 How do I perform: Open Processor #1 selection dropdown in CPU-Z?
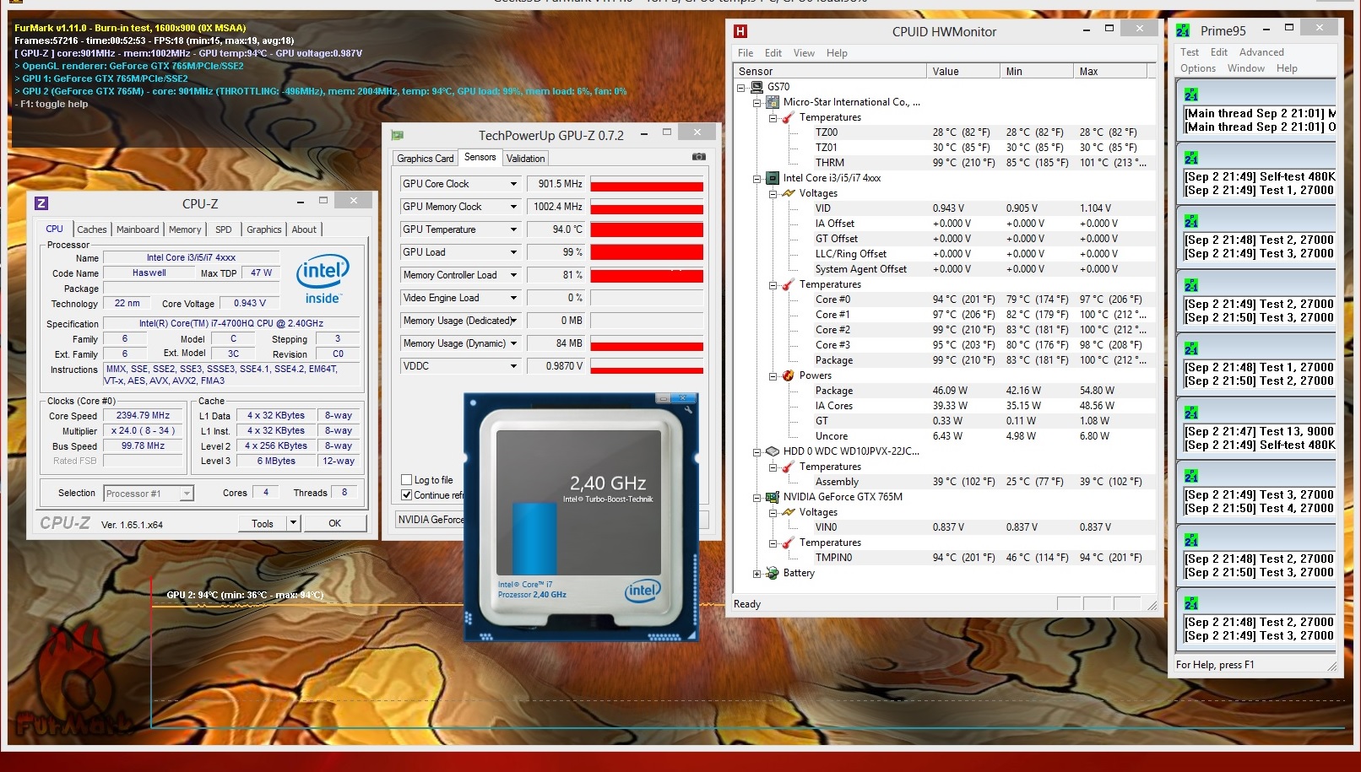click(x=187, y=494)
